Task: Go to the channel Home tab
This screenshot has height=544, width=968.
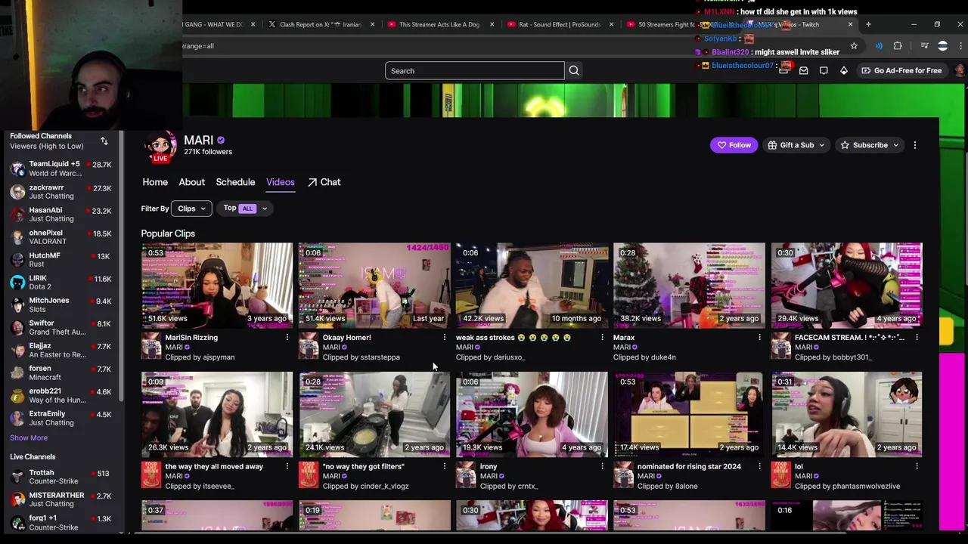Action: click(x=155, y=182)
